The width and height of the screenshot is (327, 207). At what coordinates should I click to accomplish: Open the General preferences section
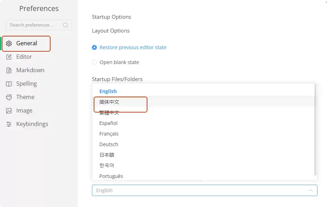click(x=26, y=44)
